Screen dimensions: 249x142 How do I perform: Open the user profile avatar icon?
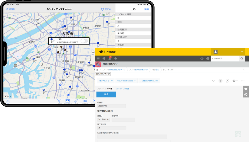click(x=215, y=52)
